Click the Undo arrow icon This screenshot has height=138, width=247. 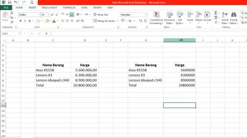point(15,2)
